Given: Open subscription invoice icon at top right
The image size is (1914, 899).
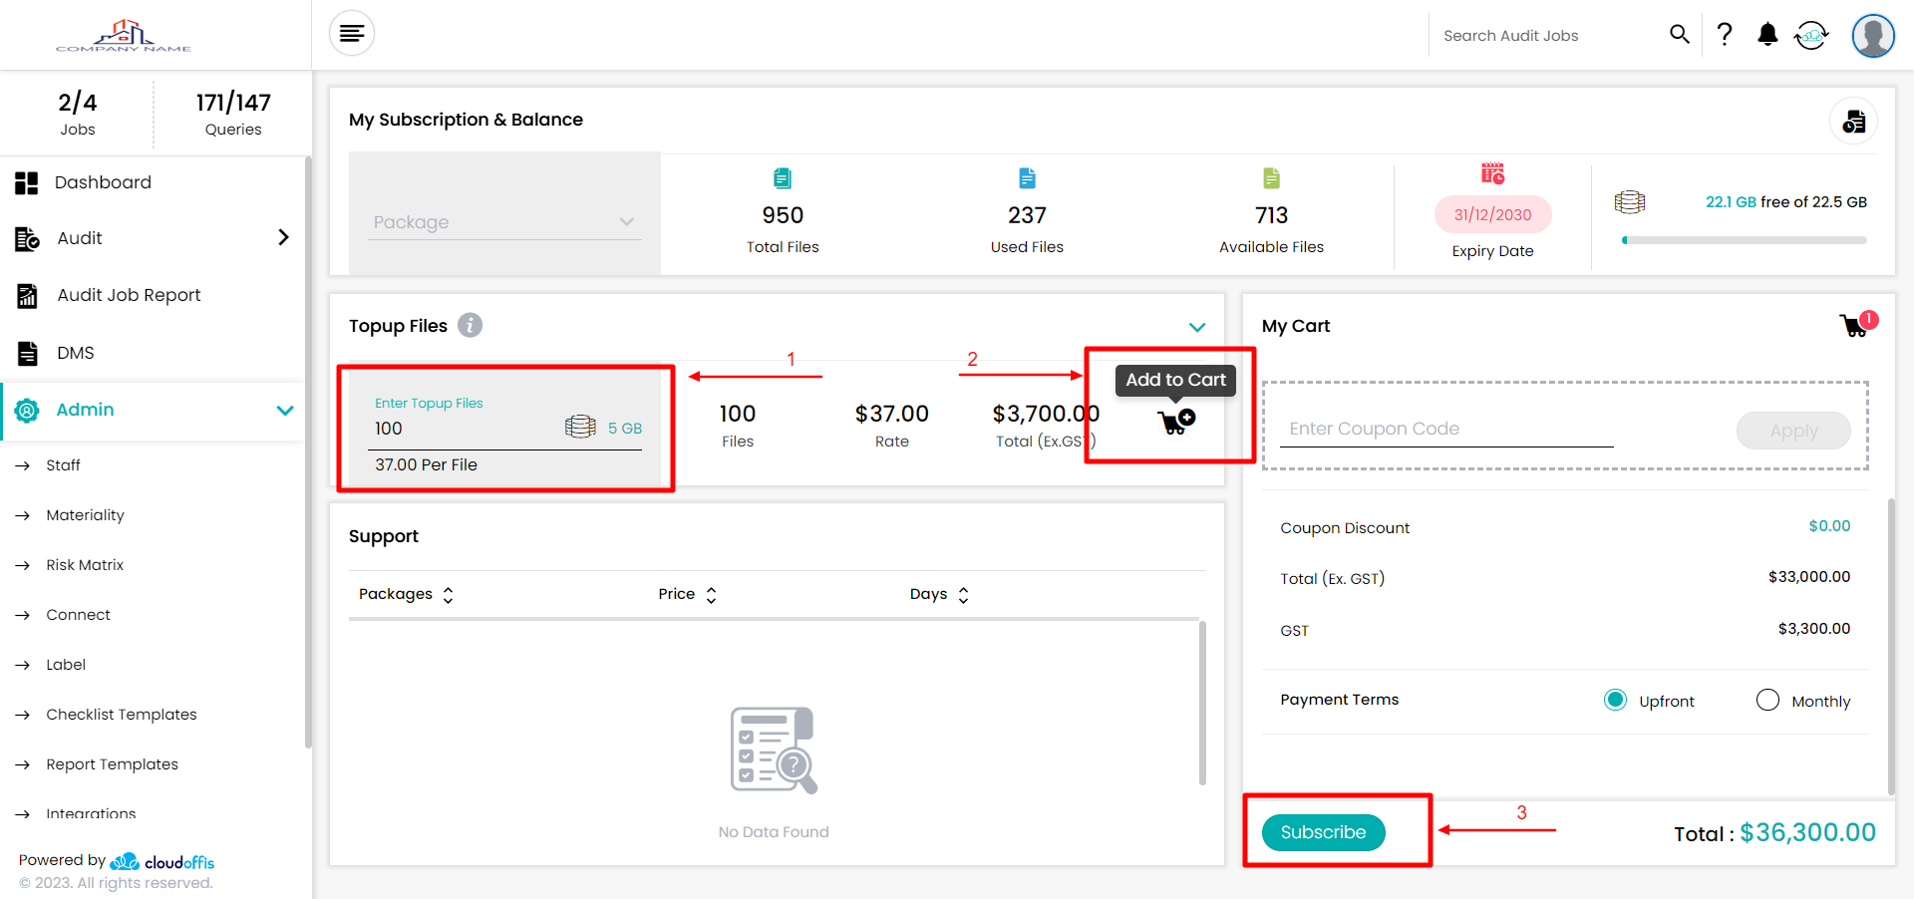Looking at the screenshot, I should [x=1854, y=122].
